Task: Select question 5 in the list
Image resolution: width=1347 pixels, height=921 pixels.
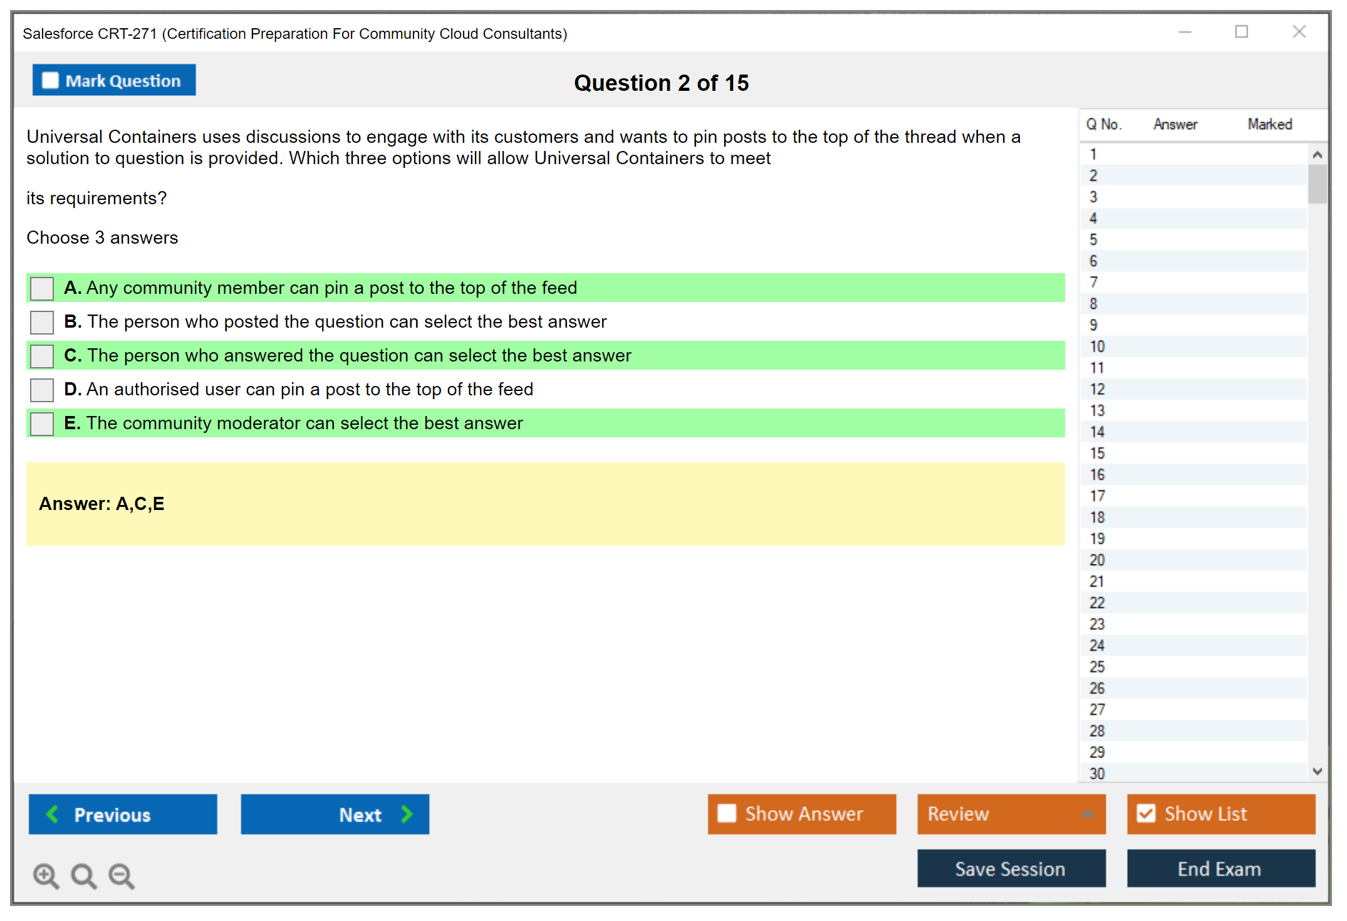Action: coord(1093,240)
